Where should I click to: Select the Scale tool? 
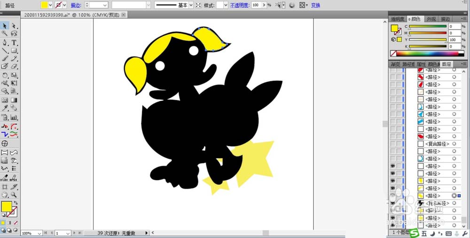pos(14,75)
